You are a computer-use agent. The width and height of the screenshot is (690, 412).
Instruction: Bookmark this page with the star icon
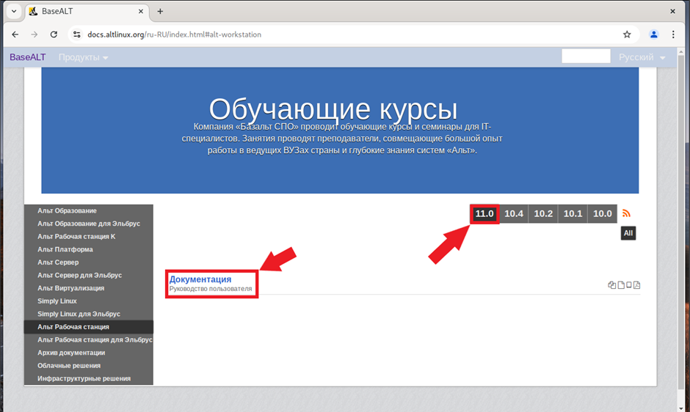point(627,34)
